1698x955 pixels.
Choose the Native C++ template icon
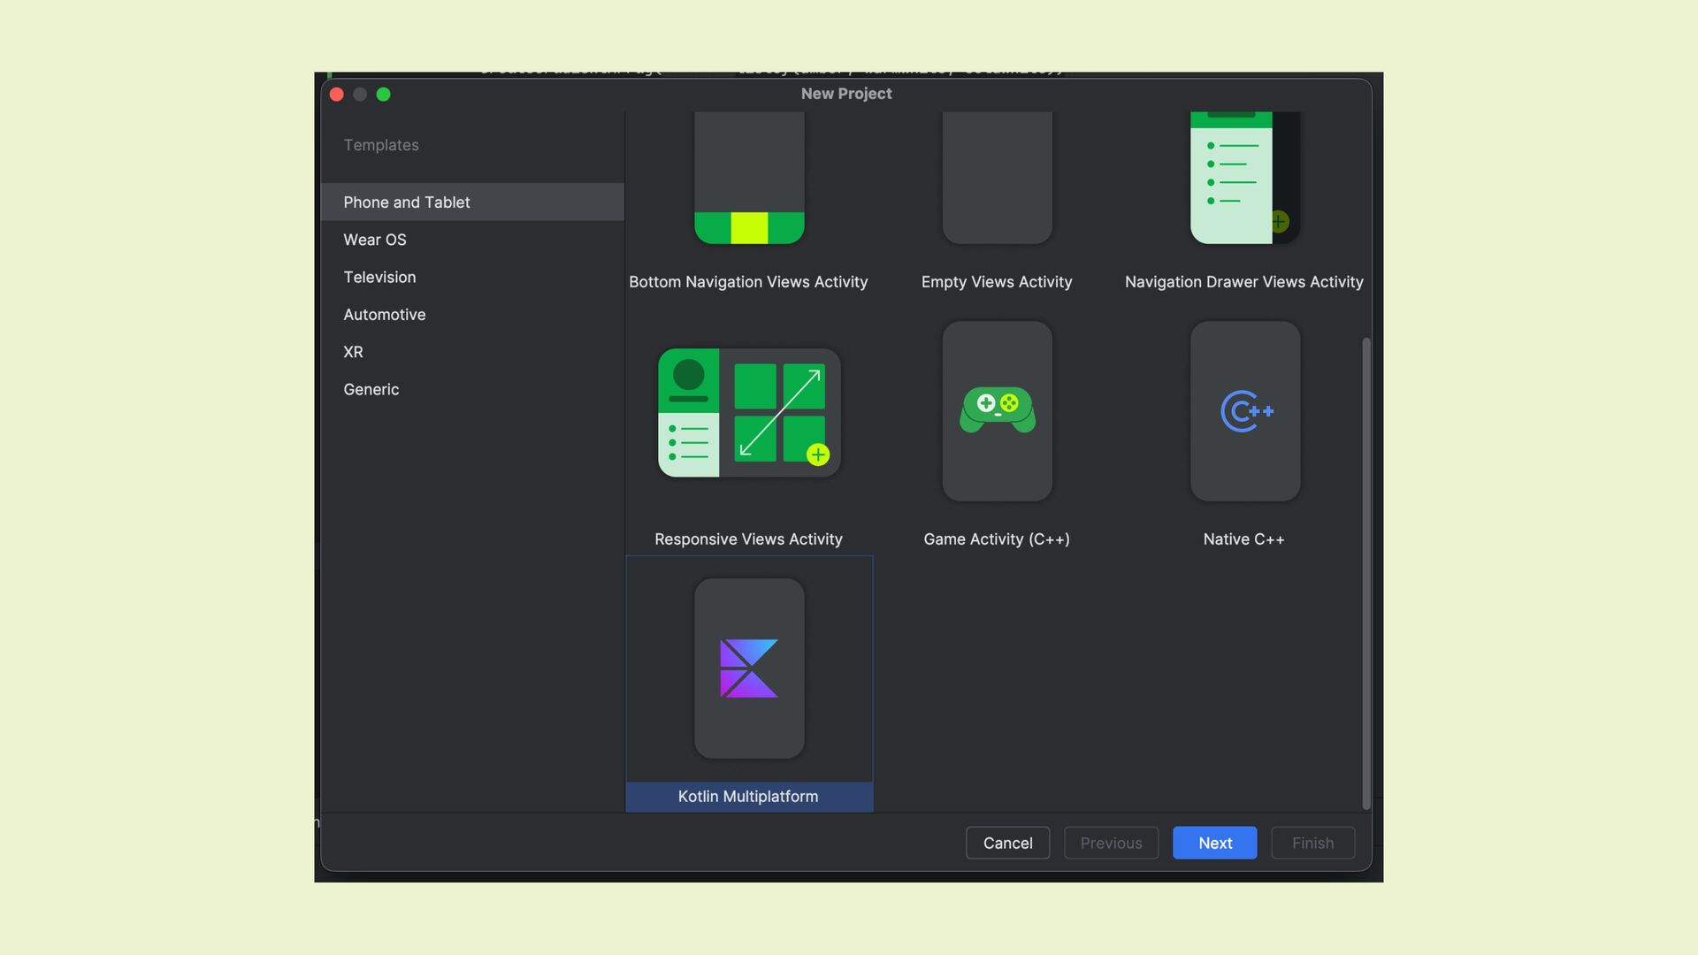[x=1244, y=411]
